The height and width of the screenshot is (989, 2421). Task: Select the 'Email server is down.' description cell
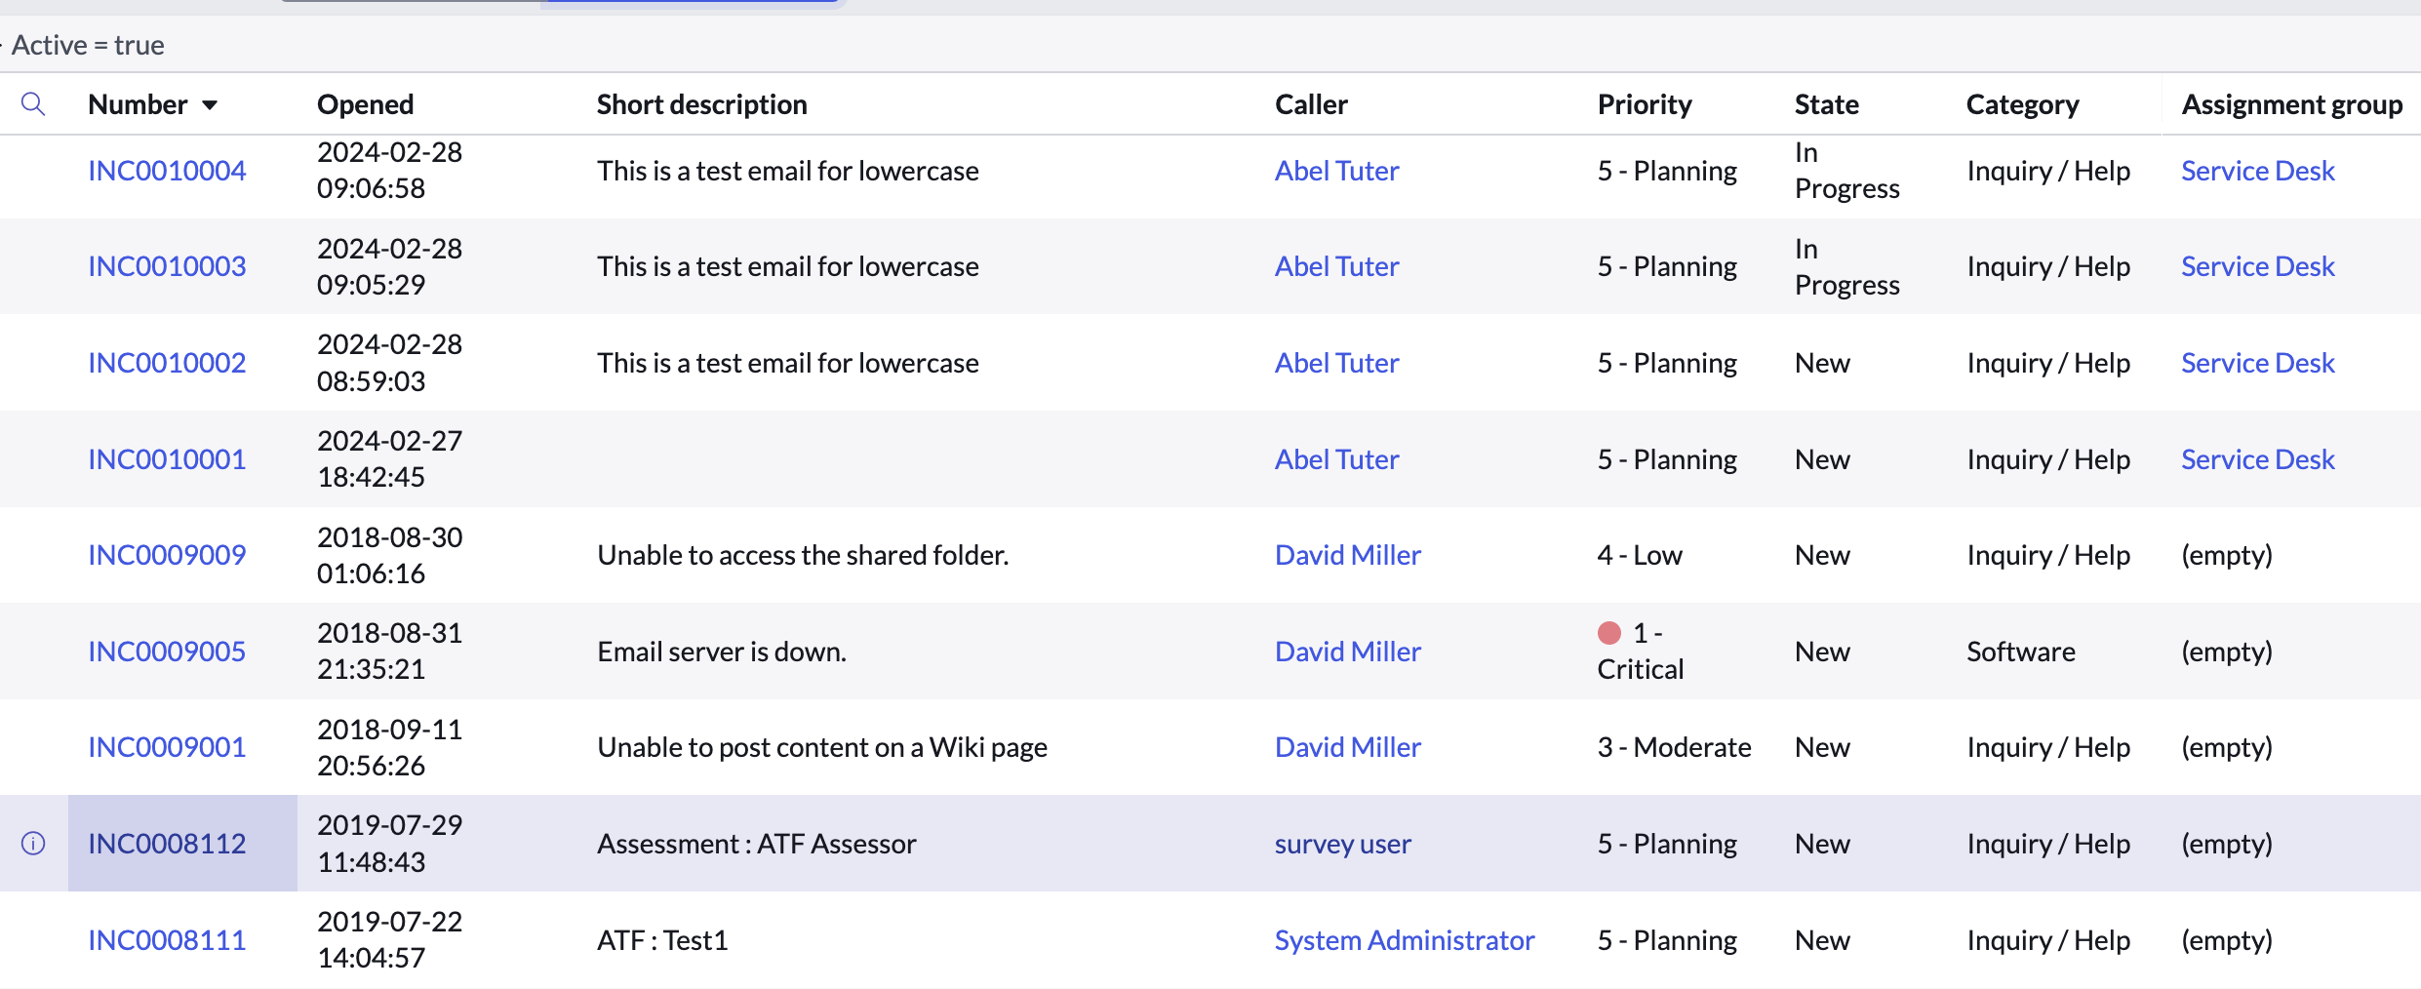(x=722, y=652)
